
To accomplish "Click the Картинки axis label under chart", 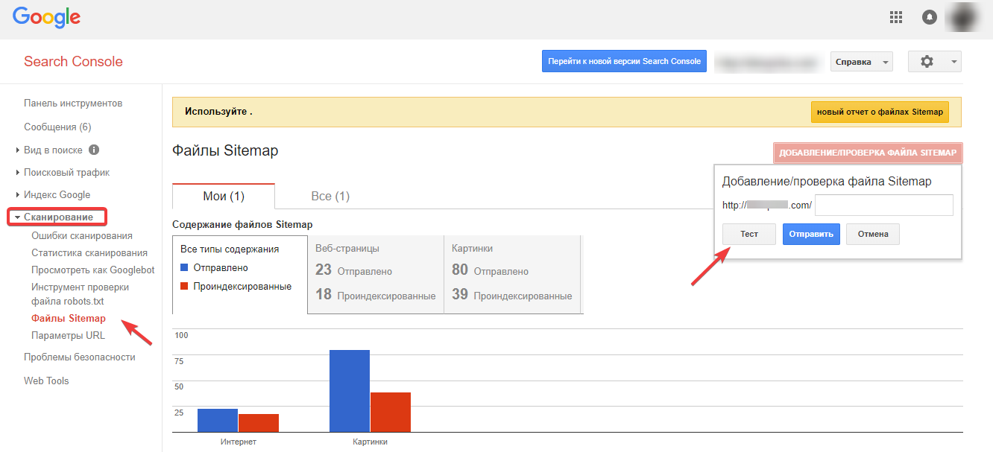I will 370,442.
